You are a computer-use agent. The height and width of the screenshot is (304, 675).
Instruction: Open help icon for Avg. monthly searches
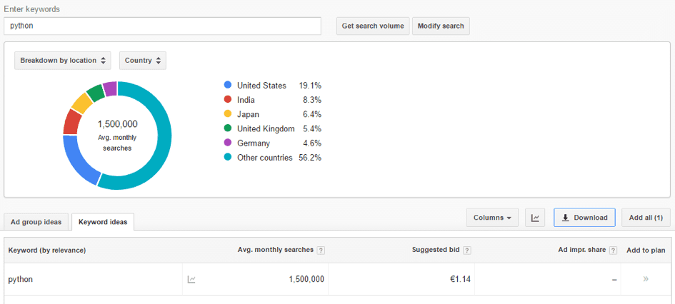coord(321,250)
